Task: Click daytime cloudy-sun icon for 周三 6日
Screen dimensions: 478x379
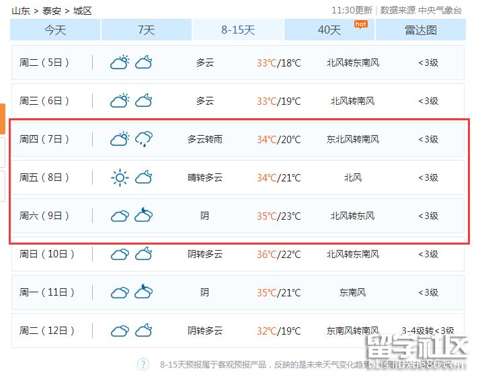Action: (x=120, y=101)
